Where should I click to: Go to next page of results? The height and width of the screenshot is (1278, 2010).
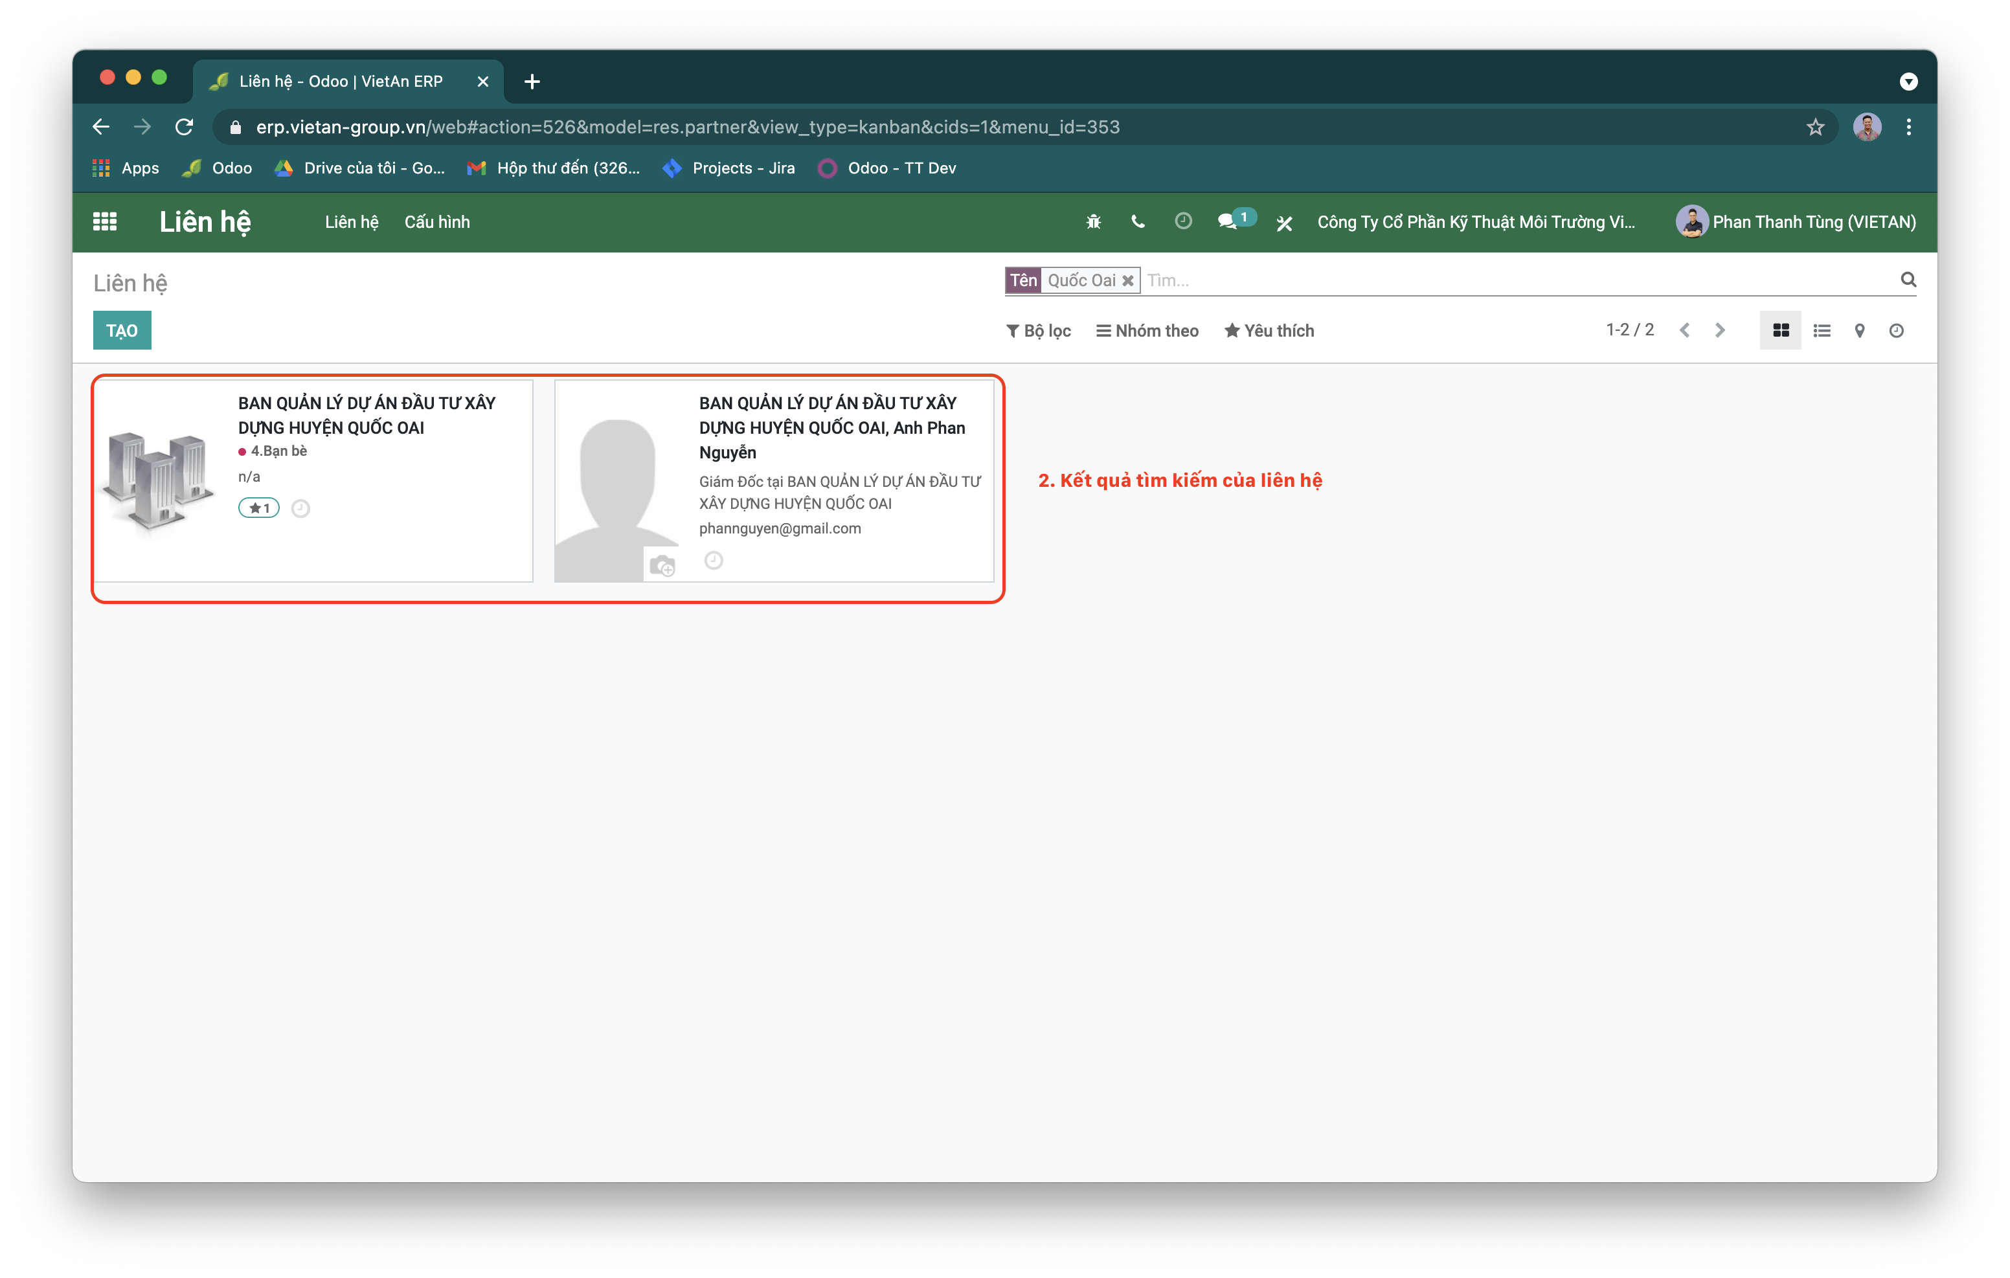pos(1719,331)
